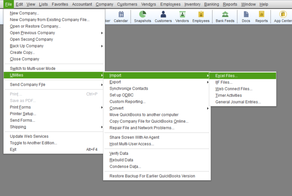This screenshot has width=292, height=196.
Task: Open the Vendors menu in menu bar
Action: click(x=148, y=4)
